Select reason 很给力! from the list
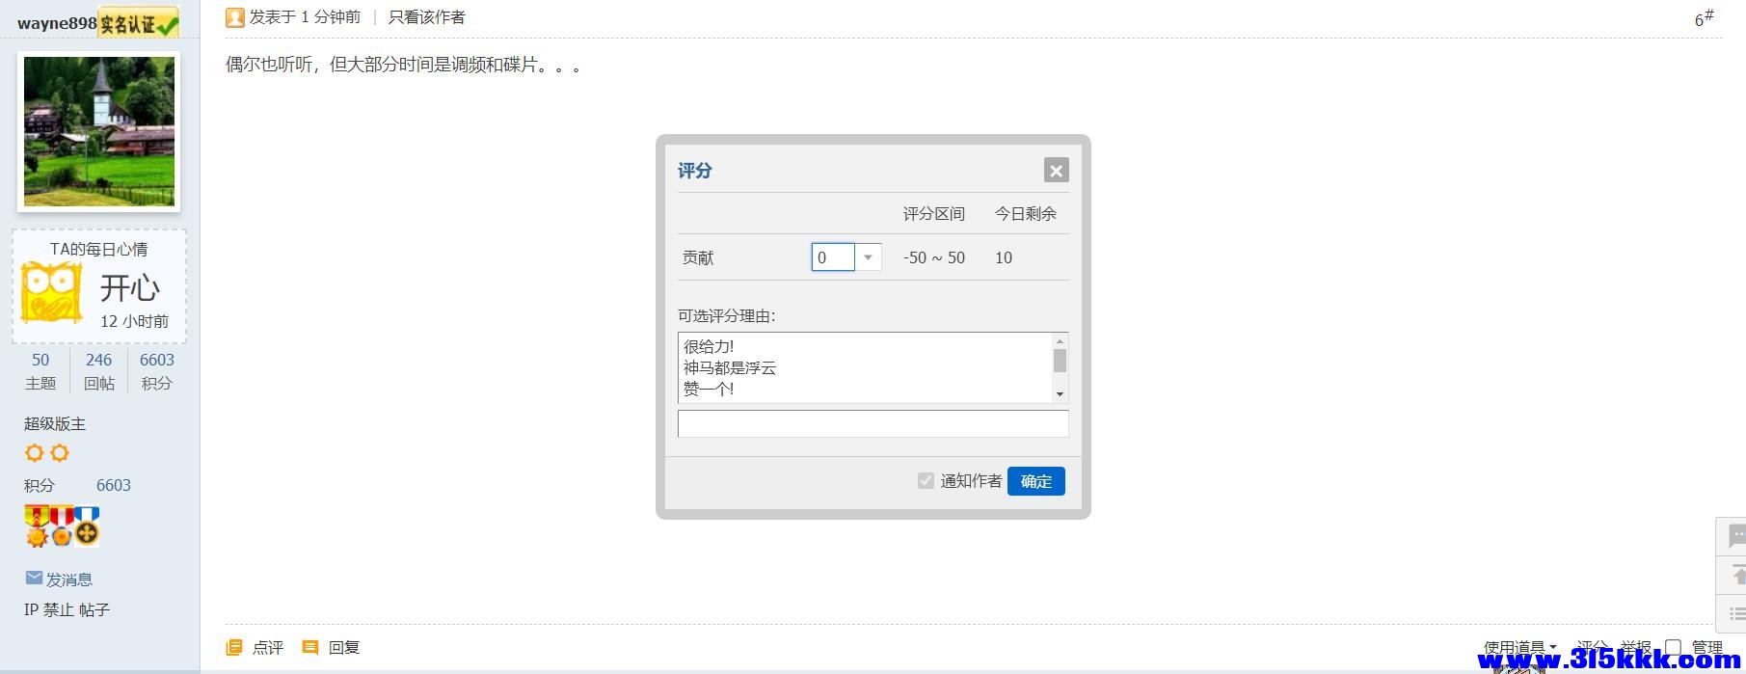The image size is (1746, 674). [x=709, y=346]
